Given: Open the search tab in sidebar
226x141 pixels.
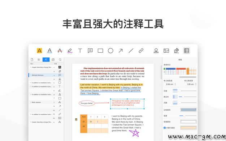Looking at the screenshot, I should point(60,60).
